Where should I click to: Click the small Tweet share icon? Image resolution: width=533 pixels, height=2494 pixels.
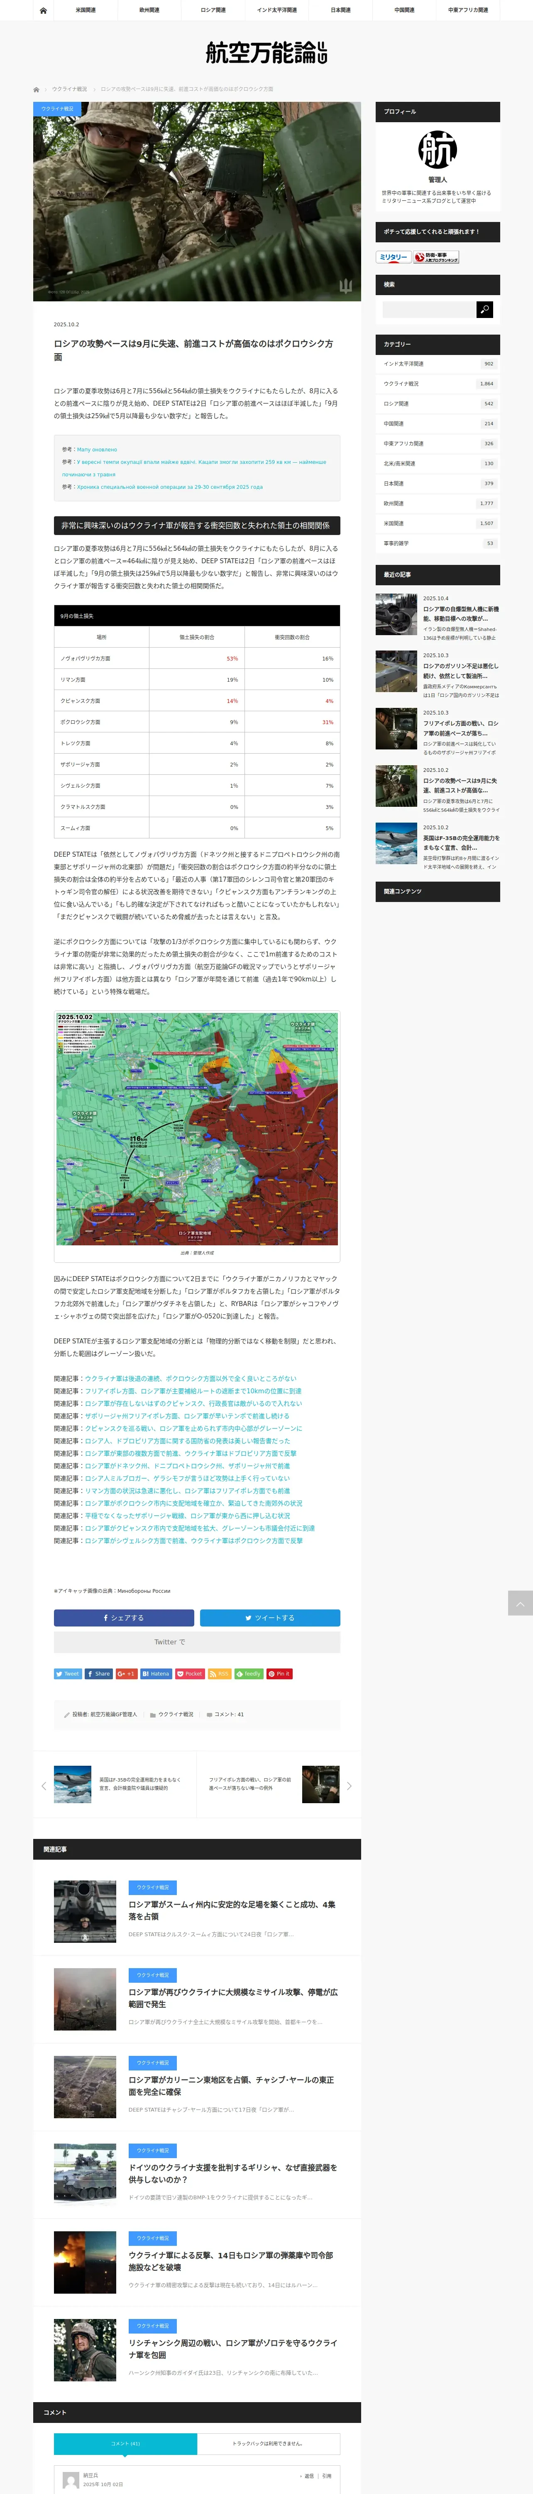click(68, 1674)
